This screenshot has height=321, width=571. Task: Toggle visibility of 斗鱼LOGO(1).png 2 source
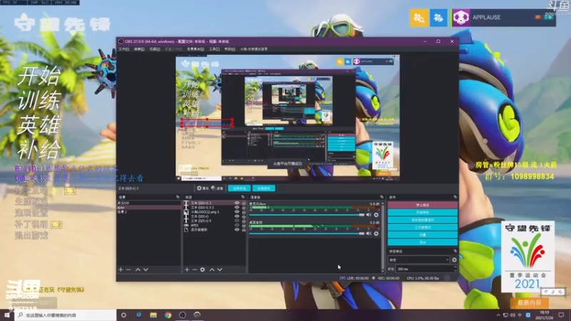coord(237,212)
